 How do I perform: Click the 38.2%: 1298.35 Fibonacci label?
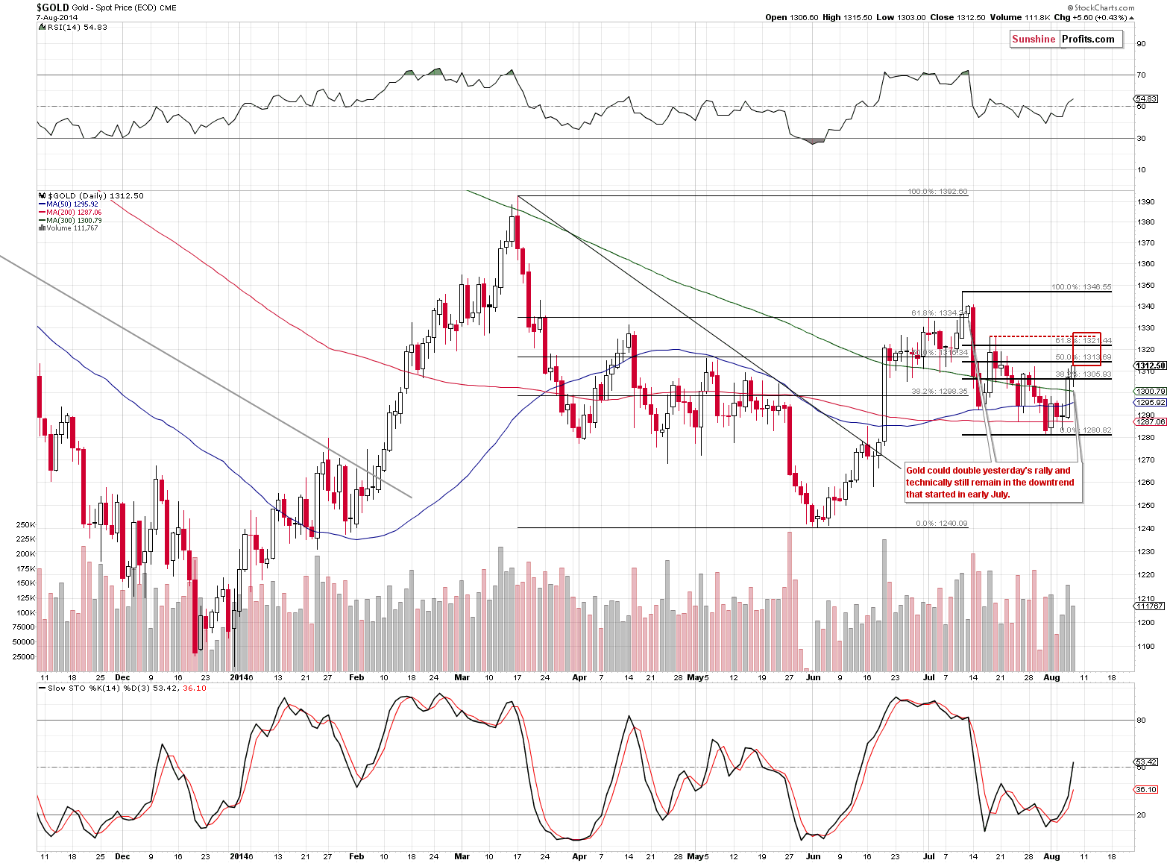coord(940,391)
